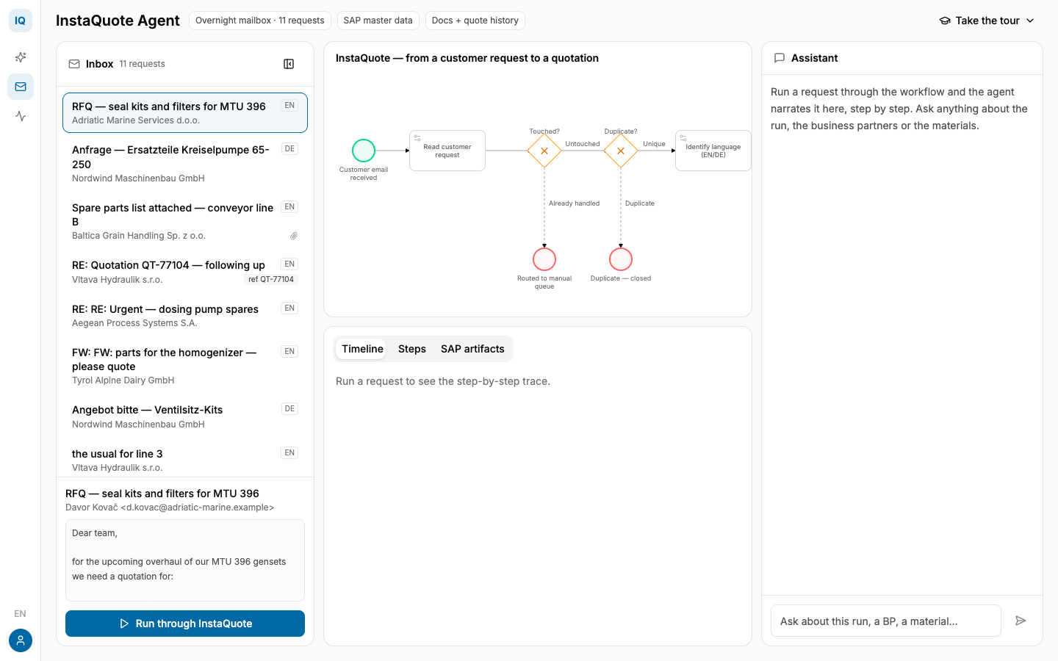Expand the Take the tour dropdown

tap(987, 21)
